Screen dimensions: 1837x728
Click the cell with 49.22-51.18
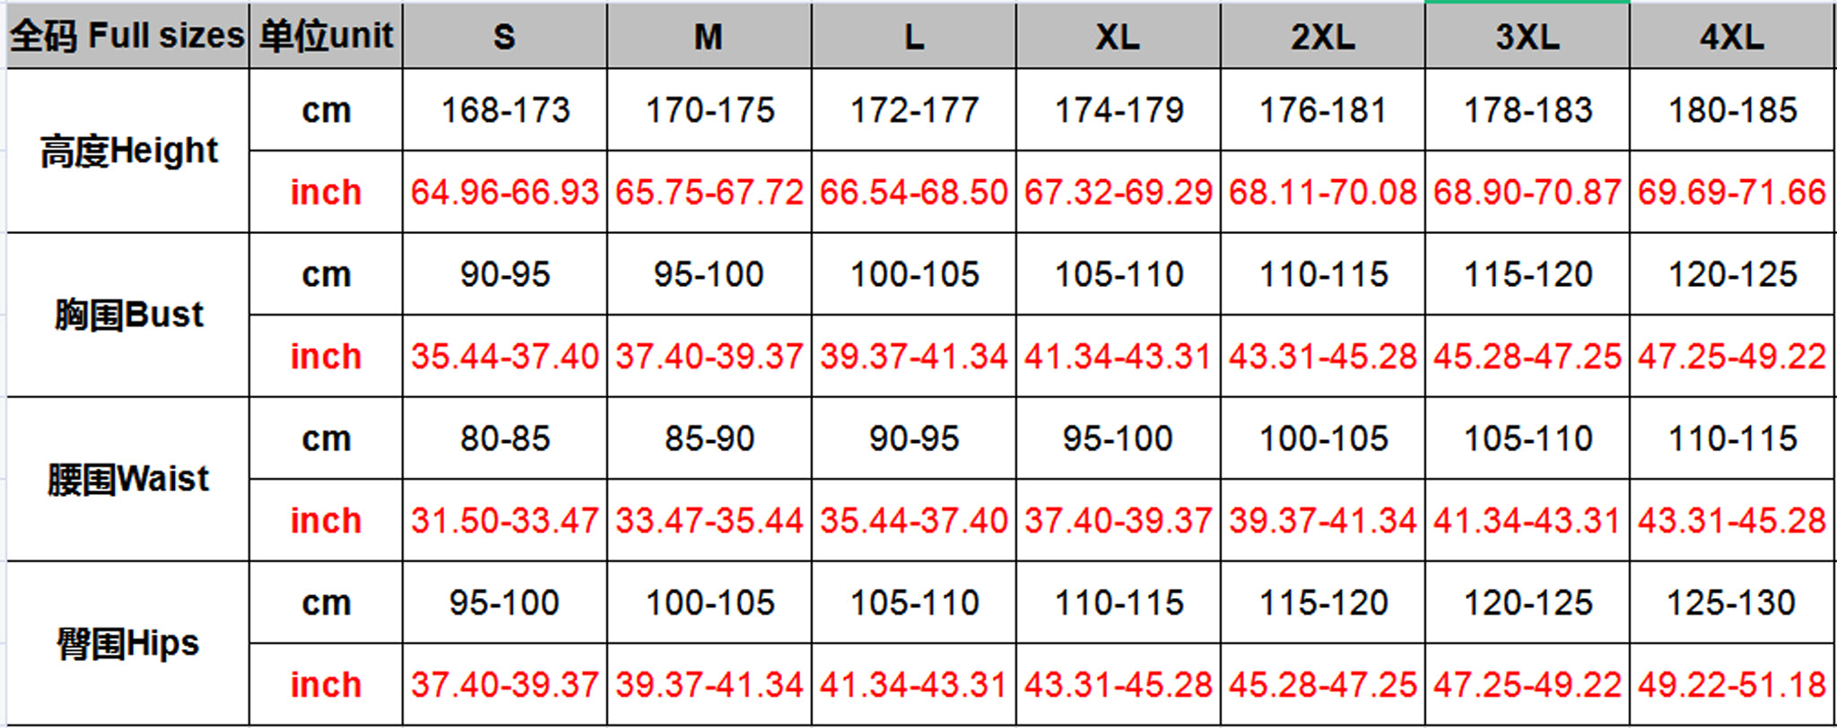click(x=1732, y=685)
